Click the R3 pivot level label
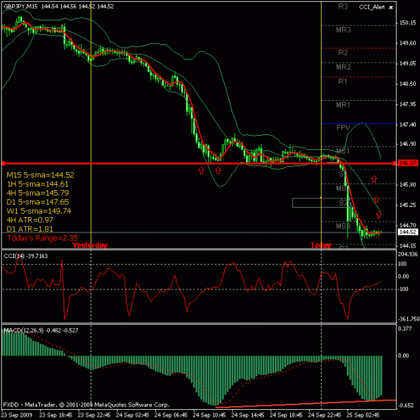The image size is (420, 420). pos(343,7)
